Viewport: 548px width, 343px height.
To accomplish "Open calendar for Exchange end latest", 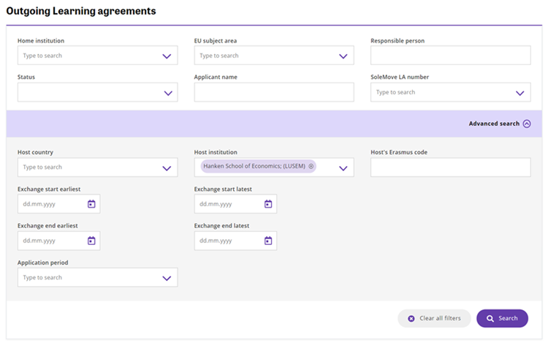I will [268, 241].
